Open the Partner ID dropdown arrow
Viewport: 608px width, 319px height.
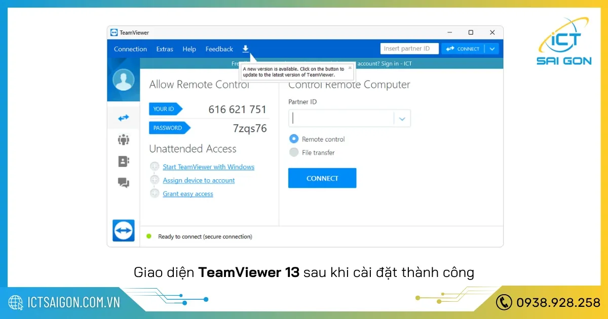pos(402,118)
